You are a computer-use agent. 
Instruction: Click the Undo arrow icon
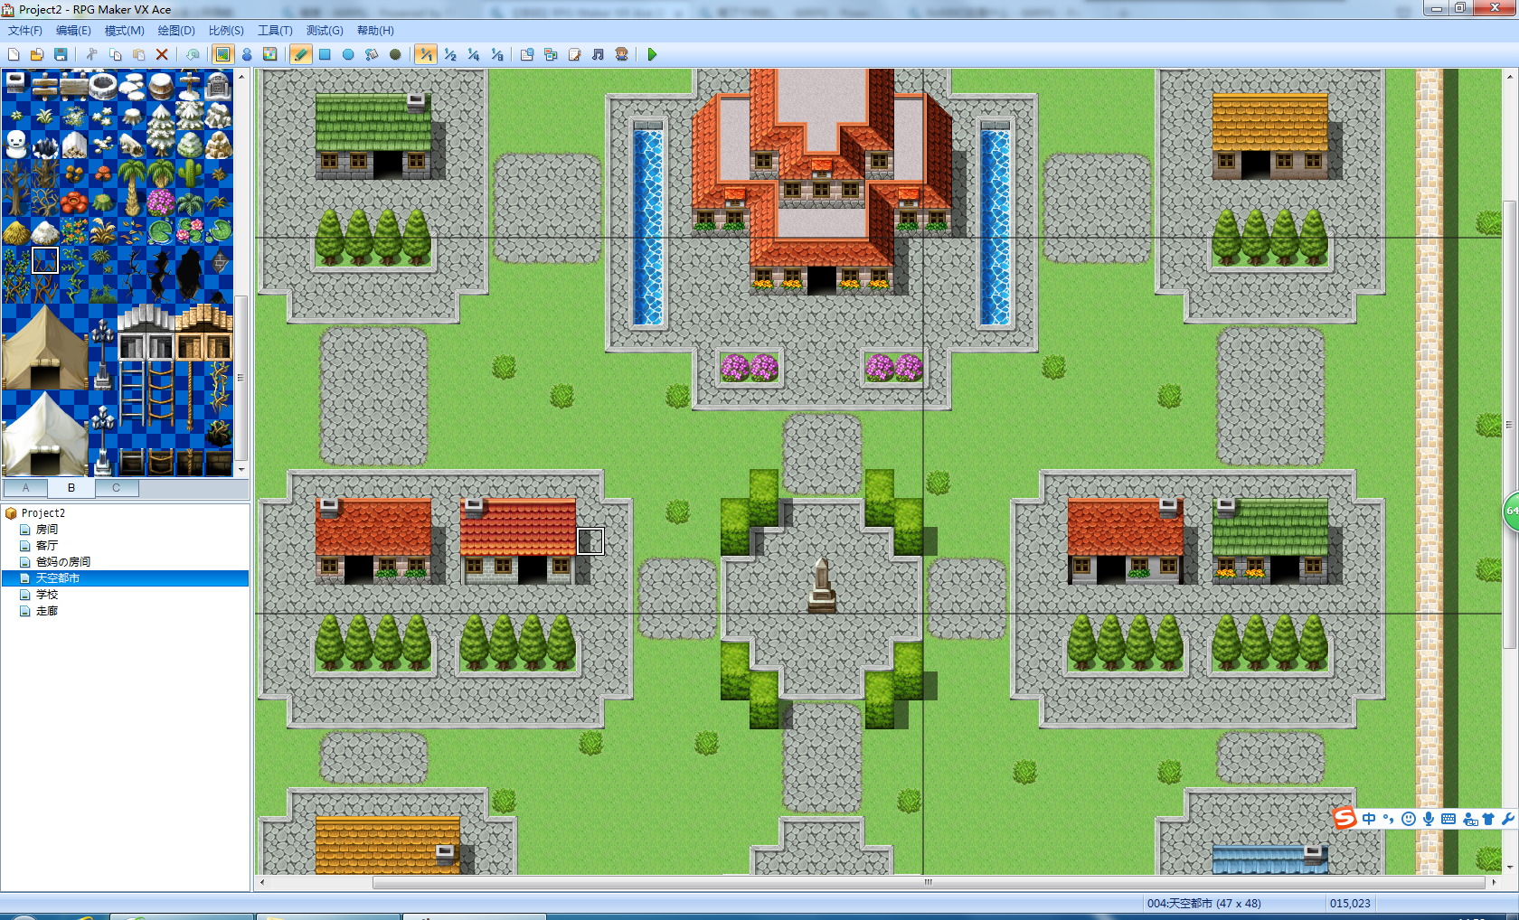193,55
